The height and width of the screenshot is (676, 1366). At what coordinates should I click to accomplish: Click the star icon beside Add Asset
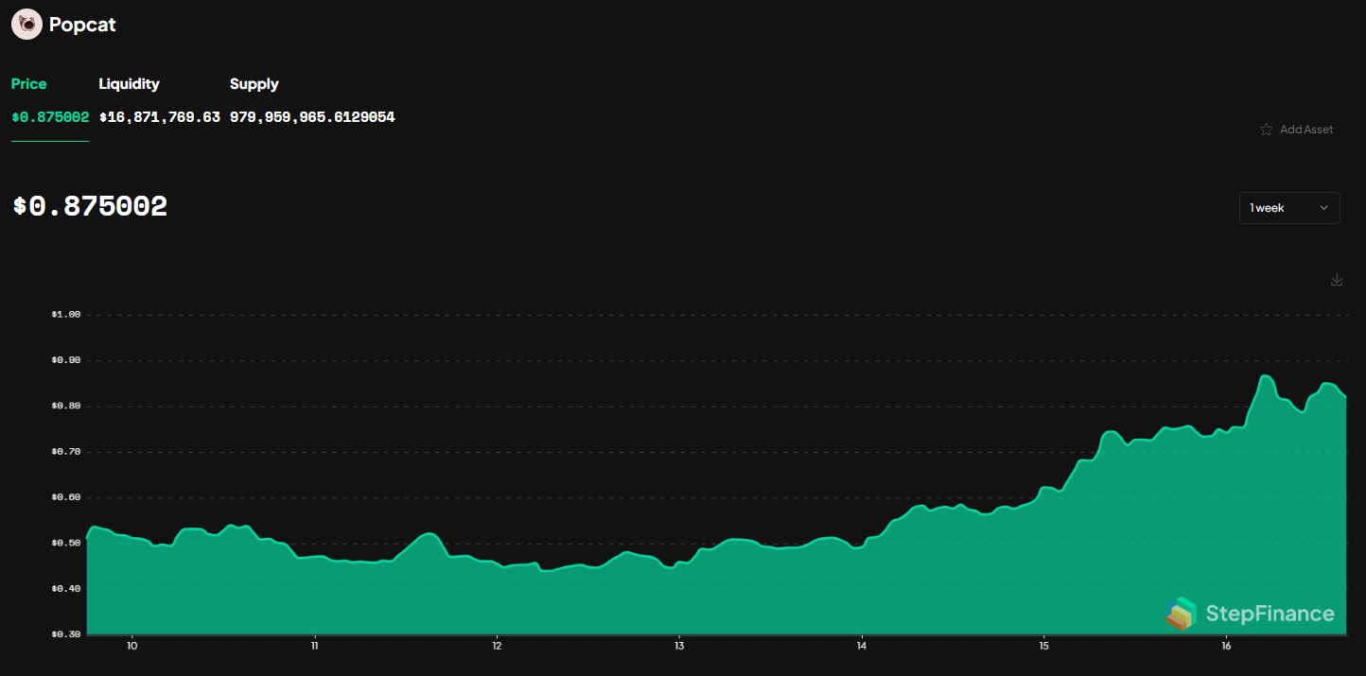coord(1266,130)
